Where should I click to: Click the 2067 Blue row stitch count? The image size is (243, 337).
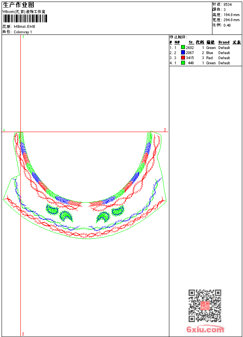[190, 53]
